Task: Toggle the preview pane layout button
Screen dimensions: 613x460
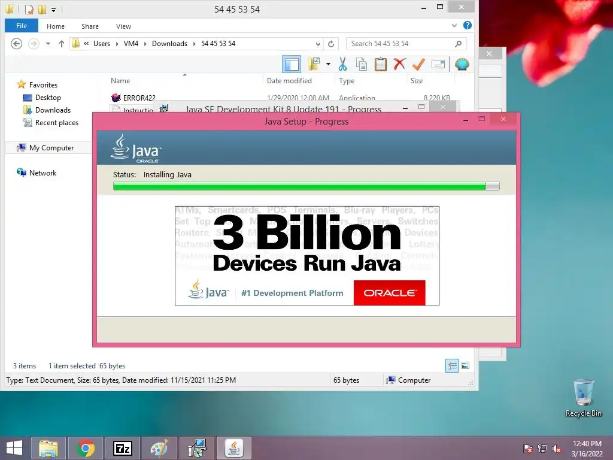Action: pyautogui.click(x=292, y=64)
